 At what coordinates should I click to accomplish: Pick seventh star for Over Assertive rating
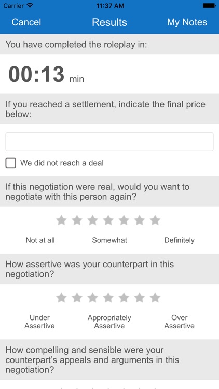coord(155,298)
